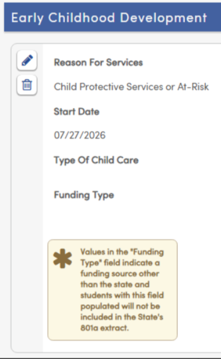Click the 'students with this field' note line
This screenshot has width=221, height=359.
122,295
